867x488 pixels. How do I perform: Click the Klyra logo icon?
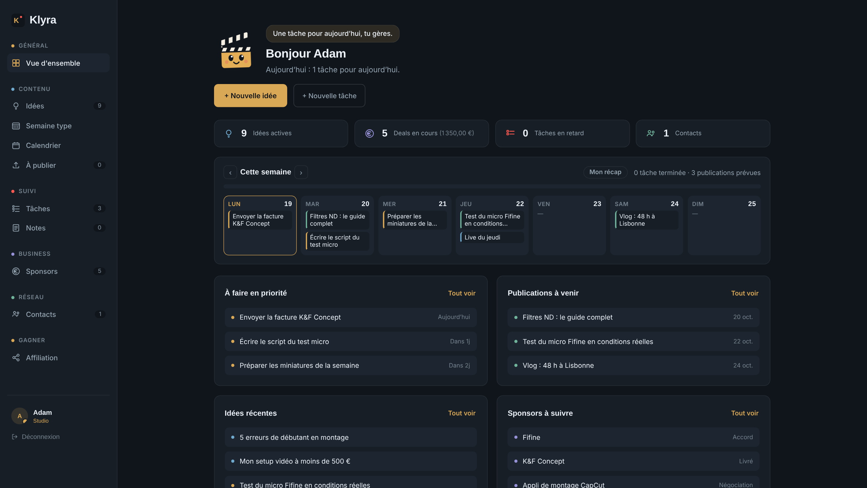17,20
